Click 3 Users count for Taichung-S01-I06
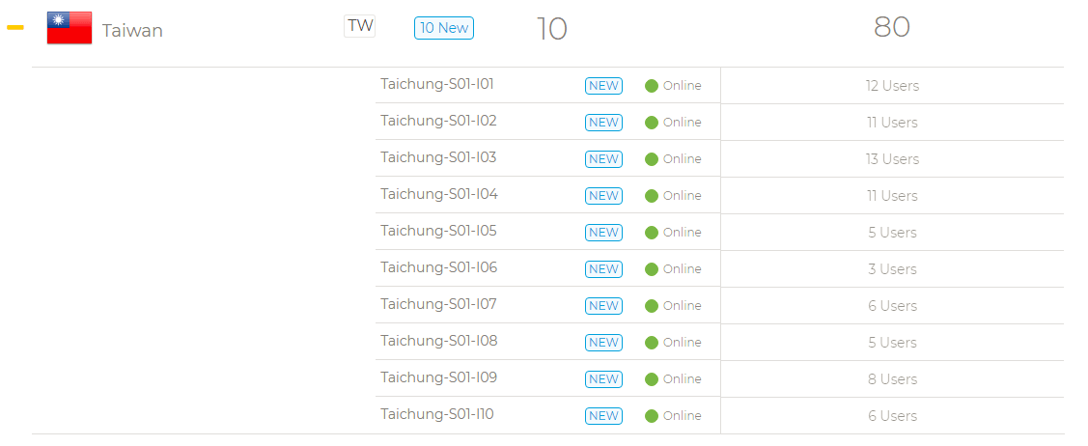The width and height of the screenshot is (1088, 446). click(x=892, y=269)
